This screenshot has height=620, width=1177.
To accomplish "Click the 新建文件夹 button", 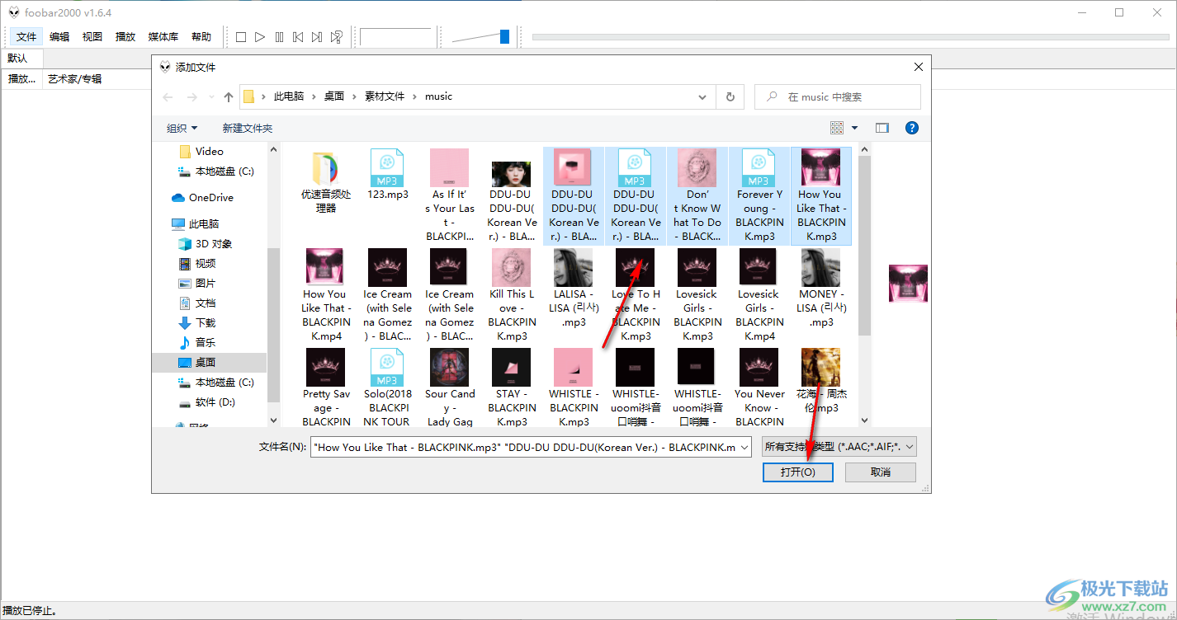I will 248,128.
